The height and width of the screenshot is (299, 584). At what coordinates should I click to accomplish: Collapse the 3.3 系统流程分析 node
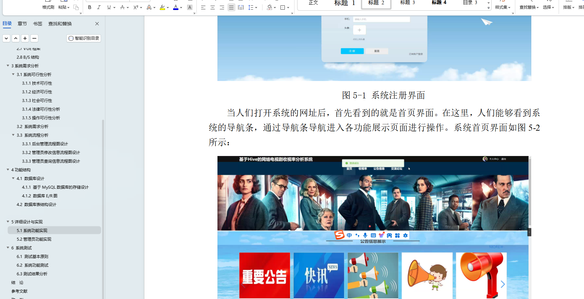(x=13, y=135)
